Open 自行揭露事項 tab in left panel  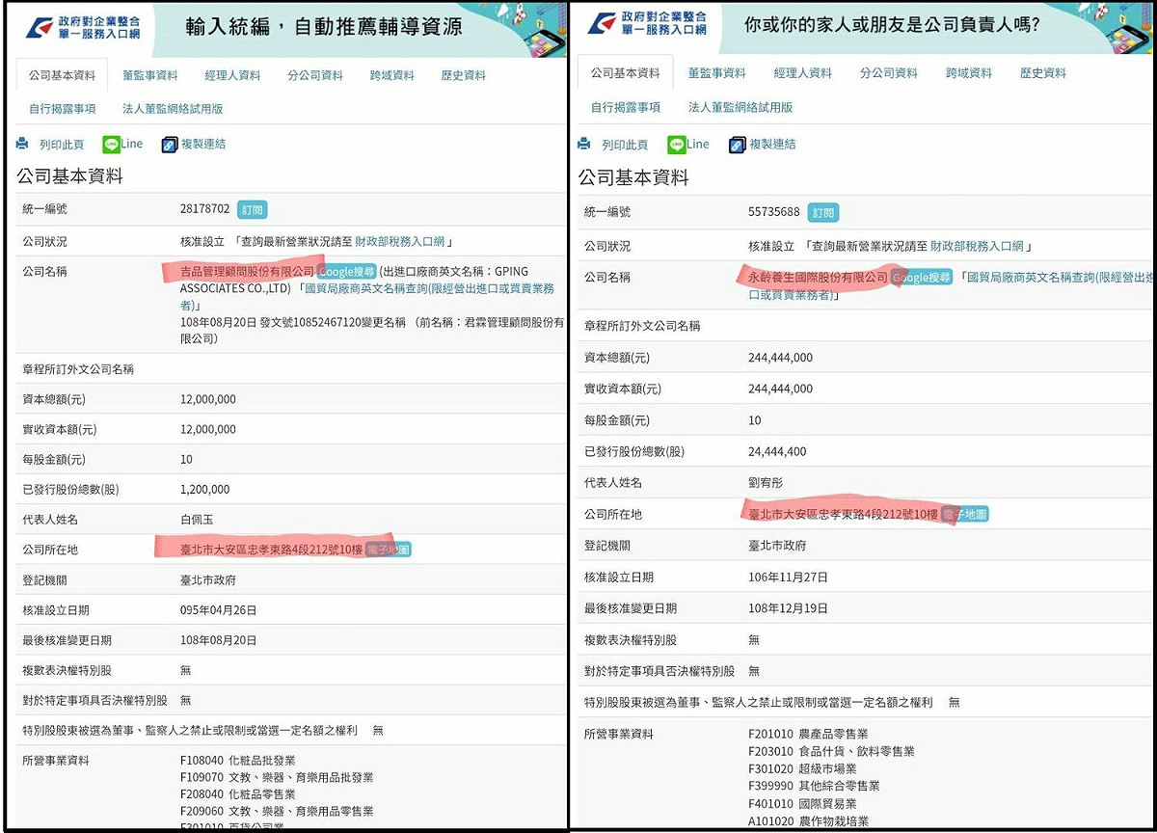coord(62,109)
